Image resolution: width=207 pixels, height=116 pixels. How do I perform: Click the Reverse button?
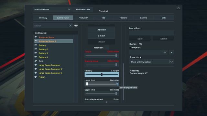coord(101,30)
